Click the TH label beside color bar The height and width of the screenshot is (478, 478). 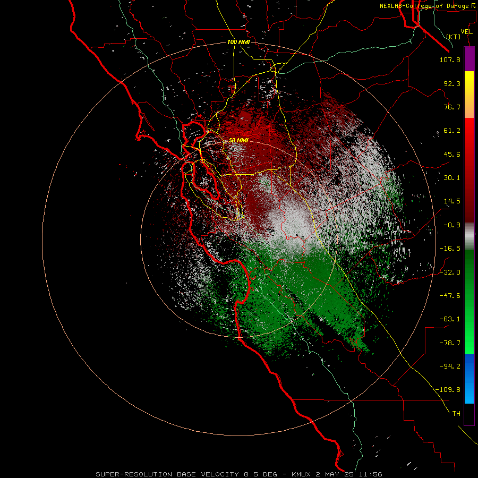pyautogui.click(x=456, y=414)
